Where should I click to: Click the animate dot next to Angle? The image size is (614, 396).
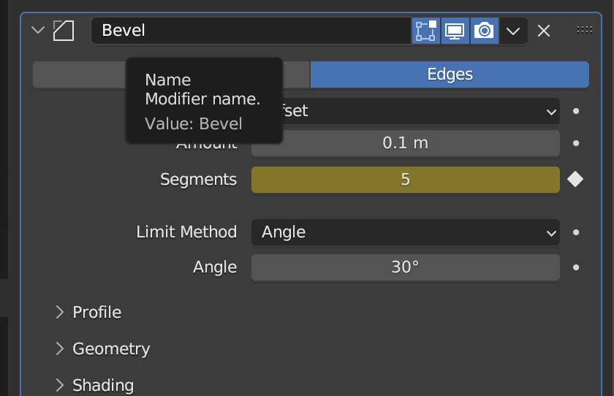(576, 267)
